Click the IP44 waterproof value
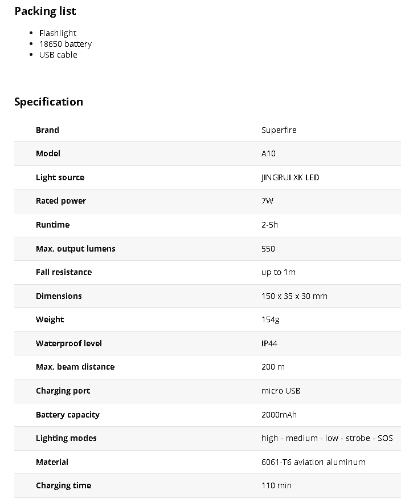Viewport: 401px width, 502px height. [269, 343]
